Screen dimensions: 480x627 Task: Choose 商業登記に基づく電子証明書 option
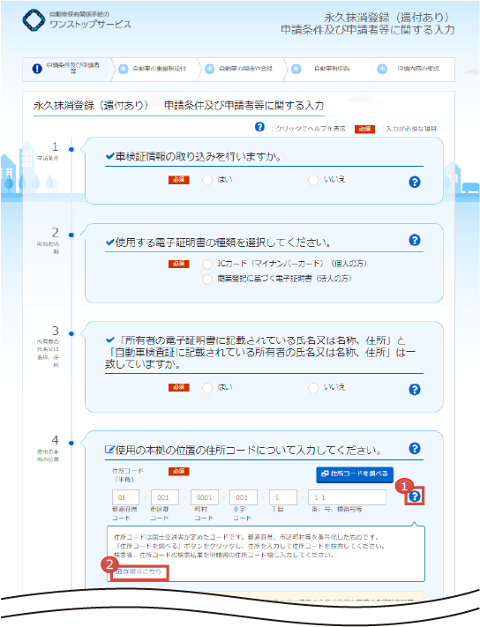[x=207, y=280]
